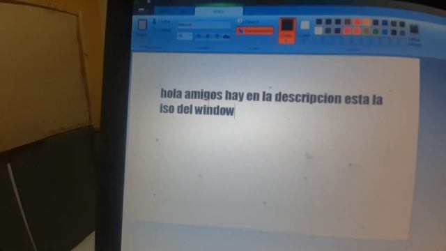Open the font size dropdown

[185, 36]
